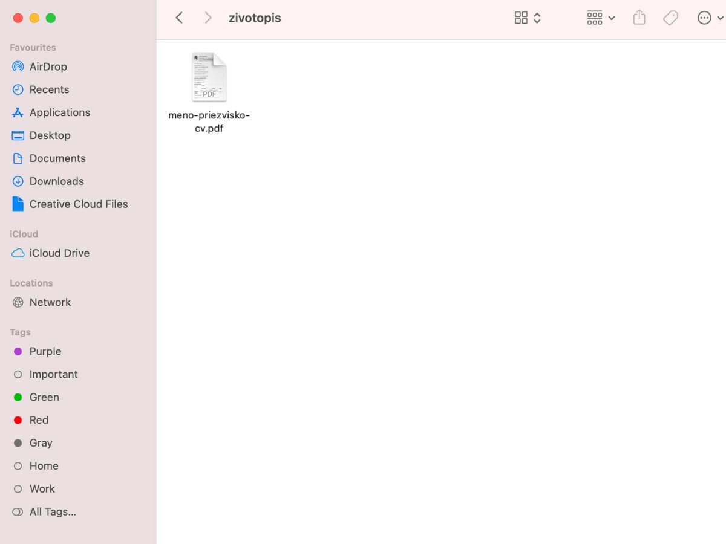Viewport: 726px width, 544px height.
Task: Click the zivotopis window title
Action: pyautogui.click(x=255, y=18)
